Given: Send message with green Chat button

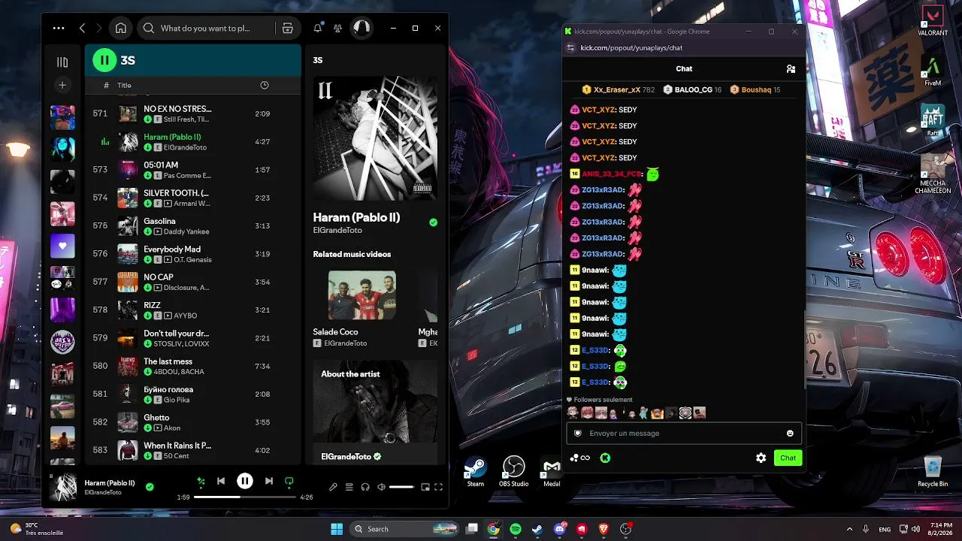Looking at the screenshot, I should 788,458.
